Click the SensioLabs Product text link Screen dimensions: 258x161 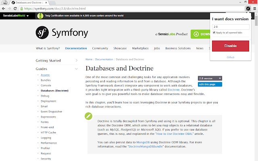(x=171, y=34)
